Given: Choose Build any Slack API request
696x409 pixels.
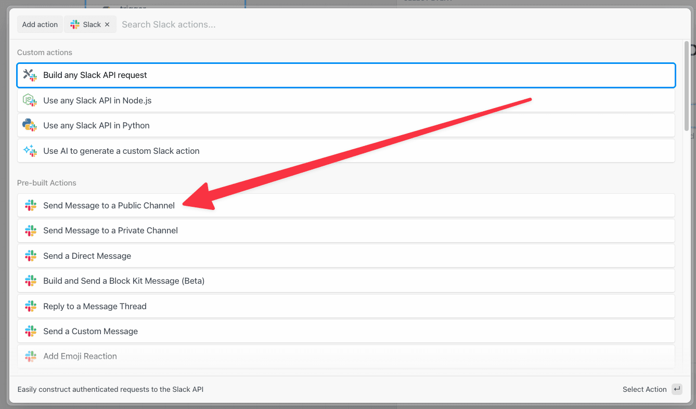Looking at the screenshot, I should click(x=346, y=75).
